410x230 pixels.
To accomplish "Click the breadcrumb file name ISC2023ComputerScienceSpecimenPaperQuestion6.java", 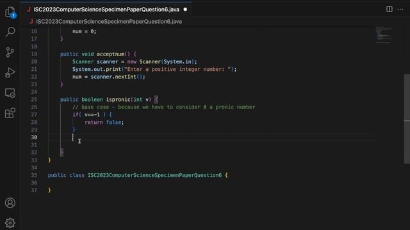I will click(109, 22).
